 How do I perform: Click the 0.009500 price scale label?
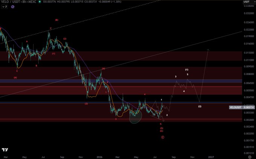[x=249, y=66]
